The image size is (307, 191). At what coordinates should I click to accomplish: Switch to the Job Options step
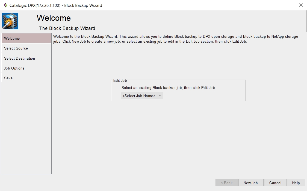click(x=26, y=68)
